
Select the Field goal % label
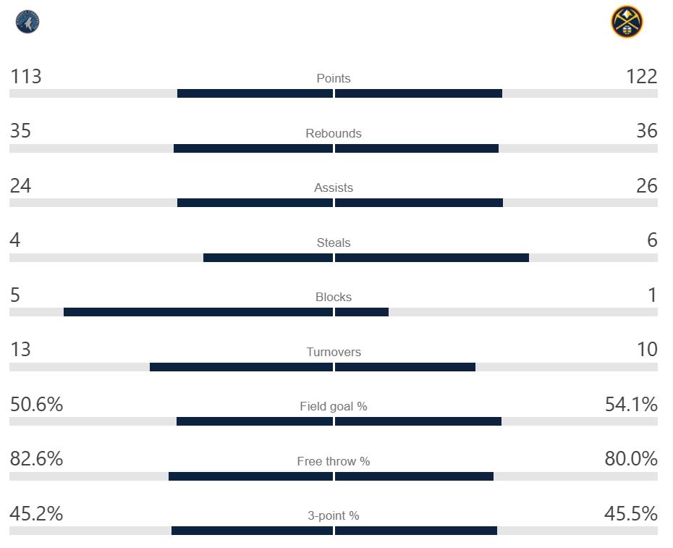[x=334, y=406]
